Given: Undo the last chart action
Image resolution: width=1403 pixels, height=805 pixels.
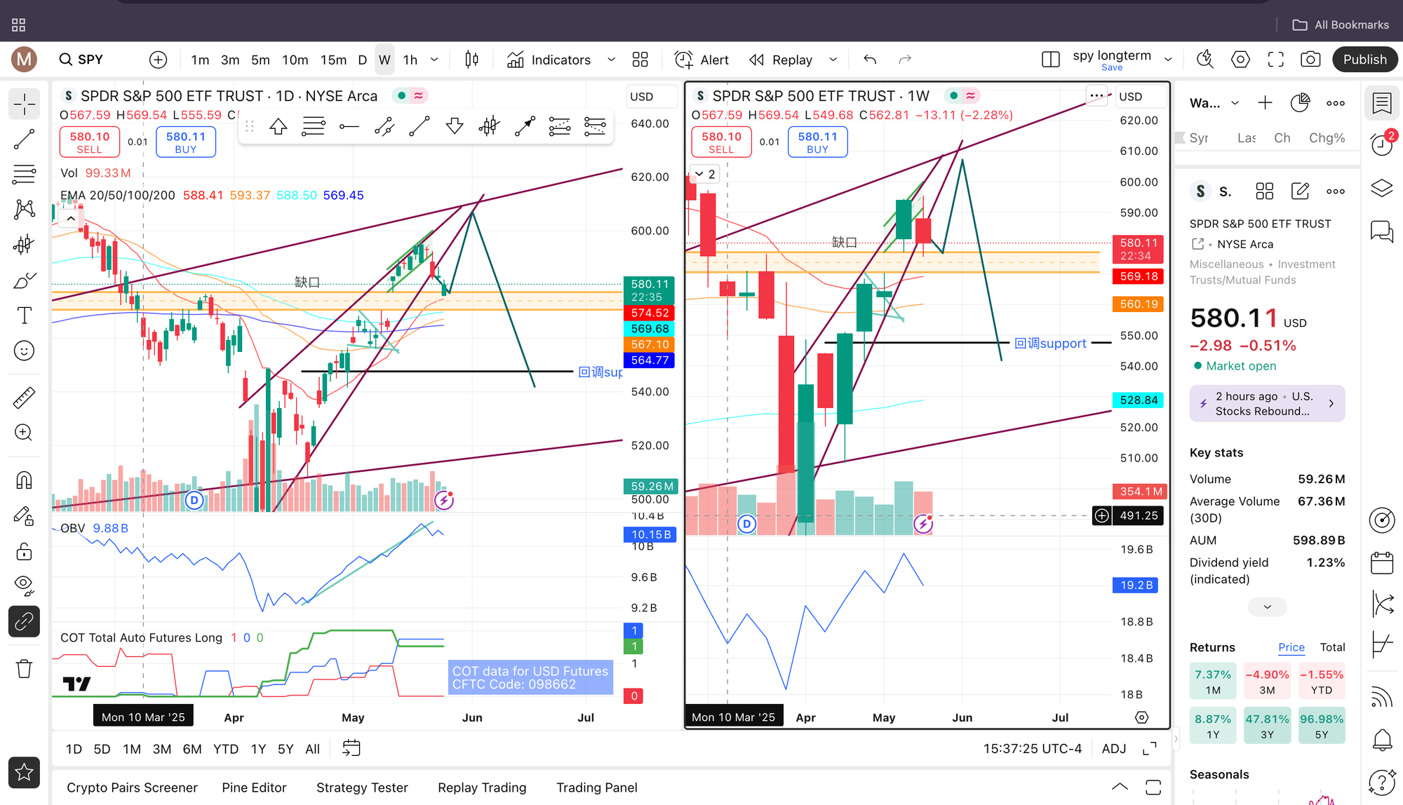Looking at the screenshot, I should point(870,60).
